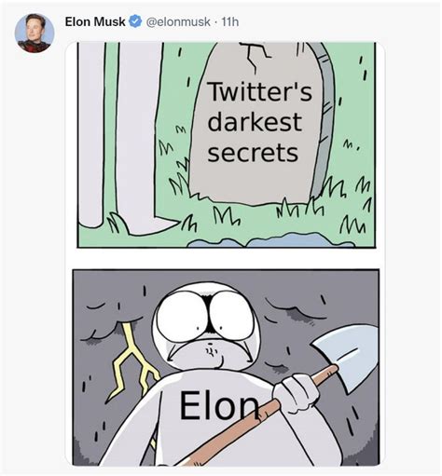Viewport: 442px width, 476px height.
Task: Click the character's large wide eyes
Action: tap(206, 316)
